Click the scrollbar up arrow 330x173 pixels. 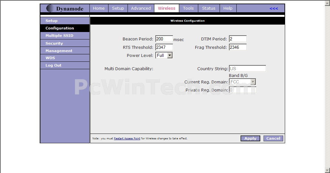[x=327, y=3]
